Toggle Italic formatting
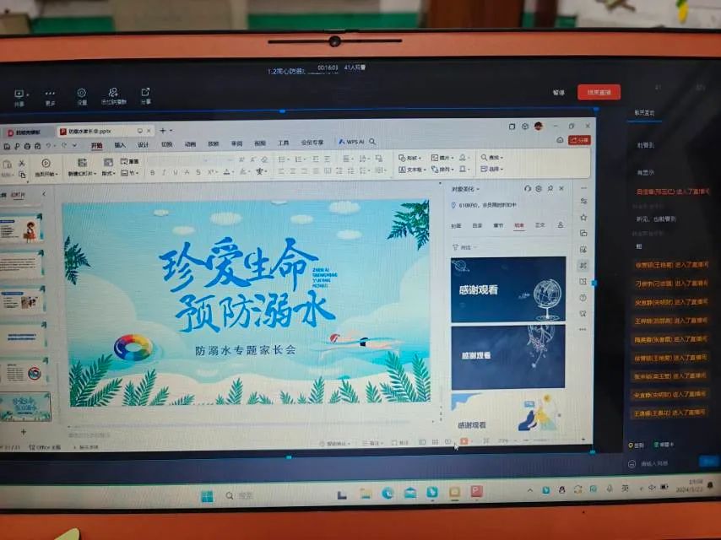 pos(164,173)
